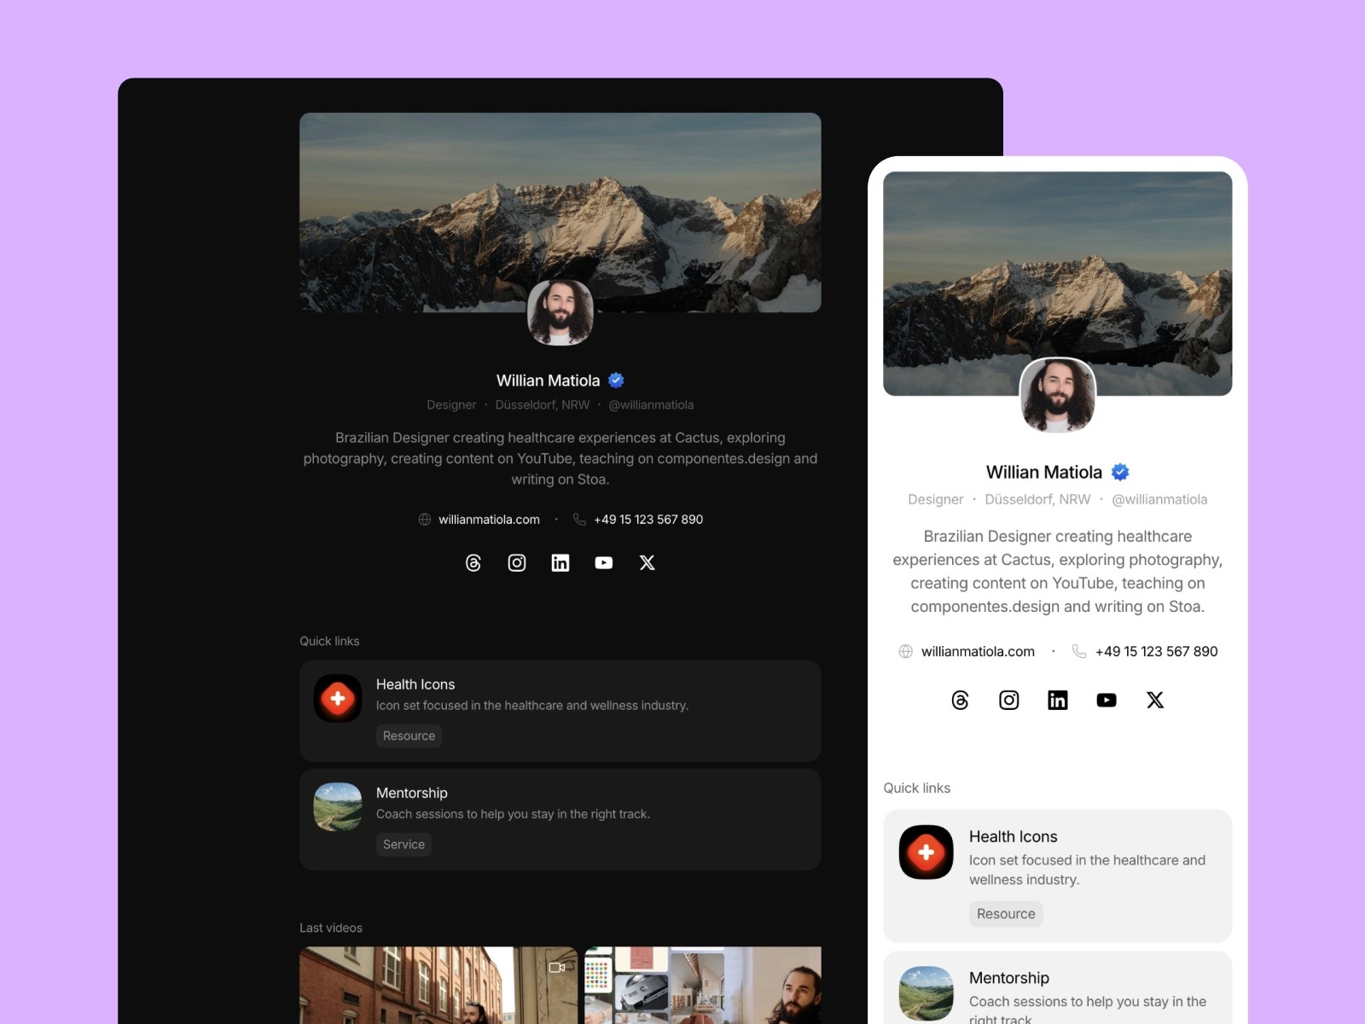This screenshot has height=1024, width=1365.
Task: Click 'Icon set focused' description in dark card
Action: click(532, 705)
